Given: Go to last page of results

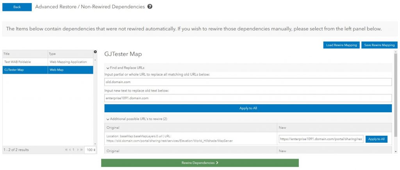Looking at the screenshot, I should pos(81,150).
